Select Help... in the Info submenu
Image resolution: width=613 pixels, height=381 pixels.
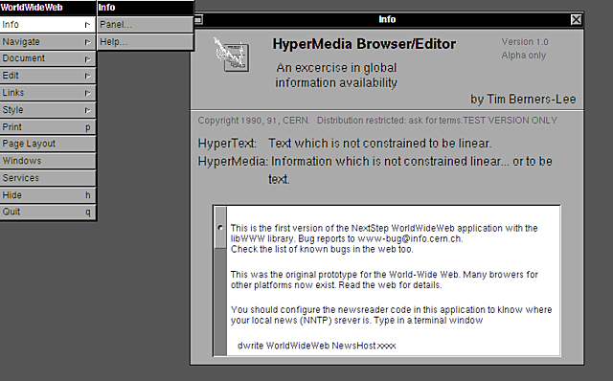tap(145, 42)
